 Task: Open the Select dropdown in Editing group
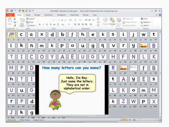145,25
